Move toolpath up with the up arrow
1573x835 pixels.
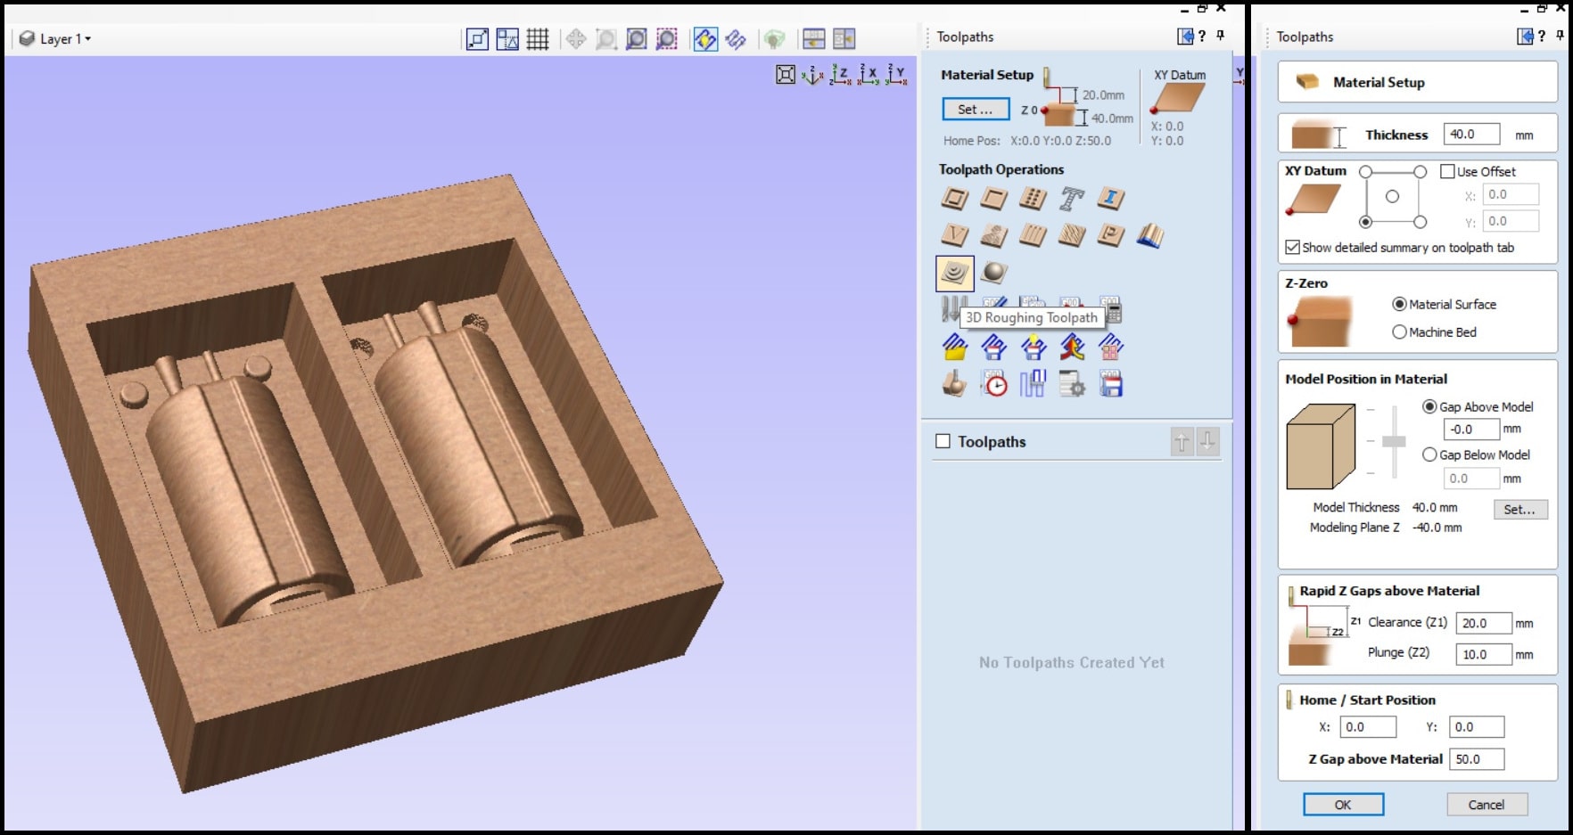point(1182,441)
